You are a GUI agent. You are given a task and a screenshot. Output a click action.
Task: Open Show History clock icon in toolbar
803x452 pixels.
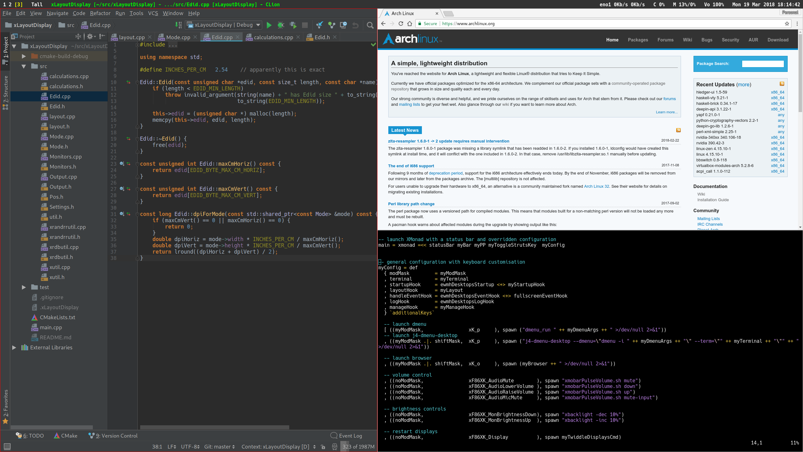(x=343, y=25)
